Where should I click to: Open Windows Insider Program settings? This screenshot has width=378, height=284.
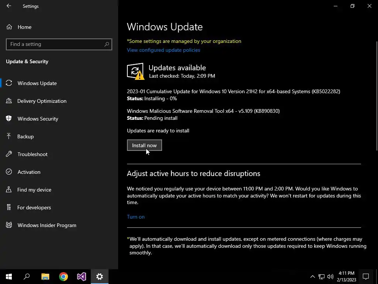click(x=59, y=225)
